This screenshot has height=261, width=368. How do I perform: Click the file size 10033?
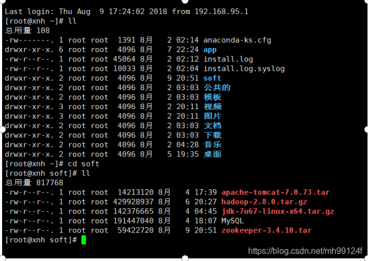click(x=124, y=69)
